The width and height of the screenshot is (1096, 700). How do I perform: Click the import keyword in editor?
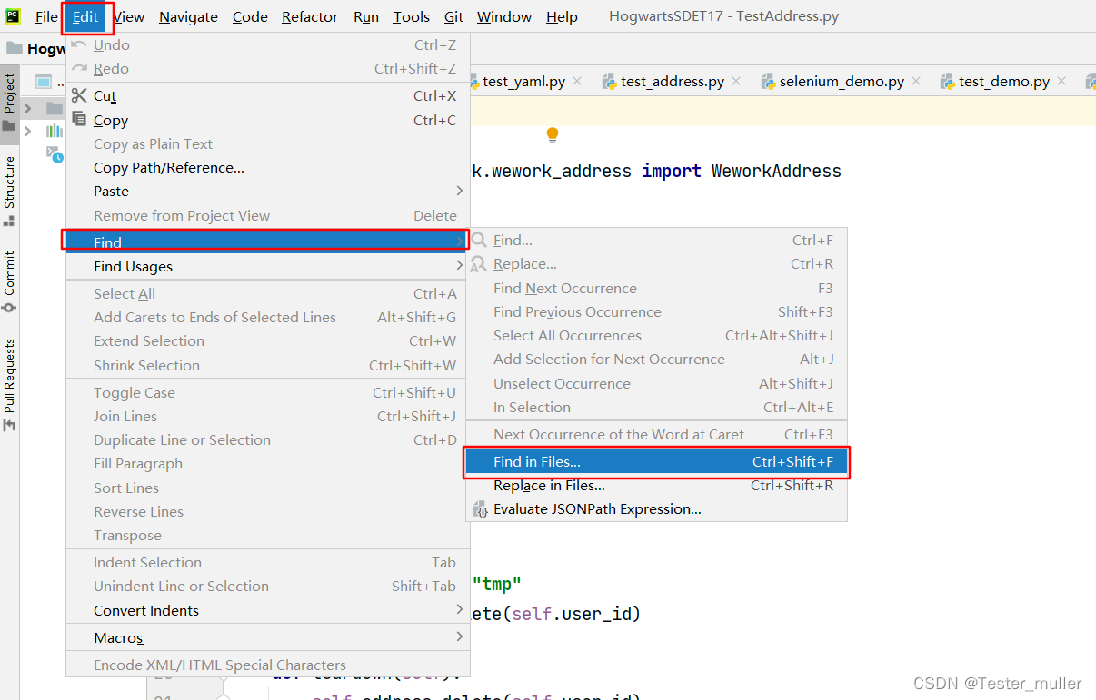click(672, 171)
